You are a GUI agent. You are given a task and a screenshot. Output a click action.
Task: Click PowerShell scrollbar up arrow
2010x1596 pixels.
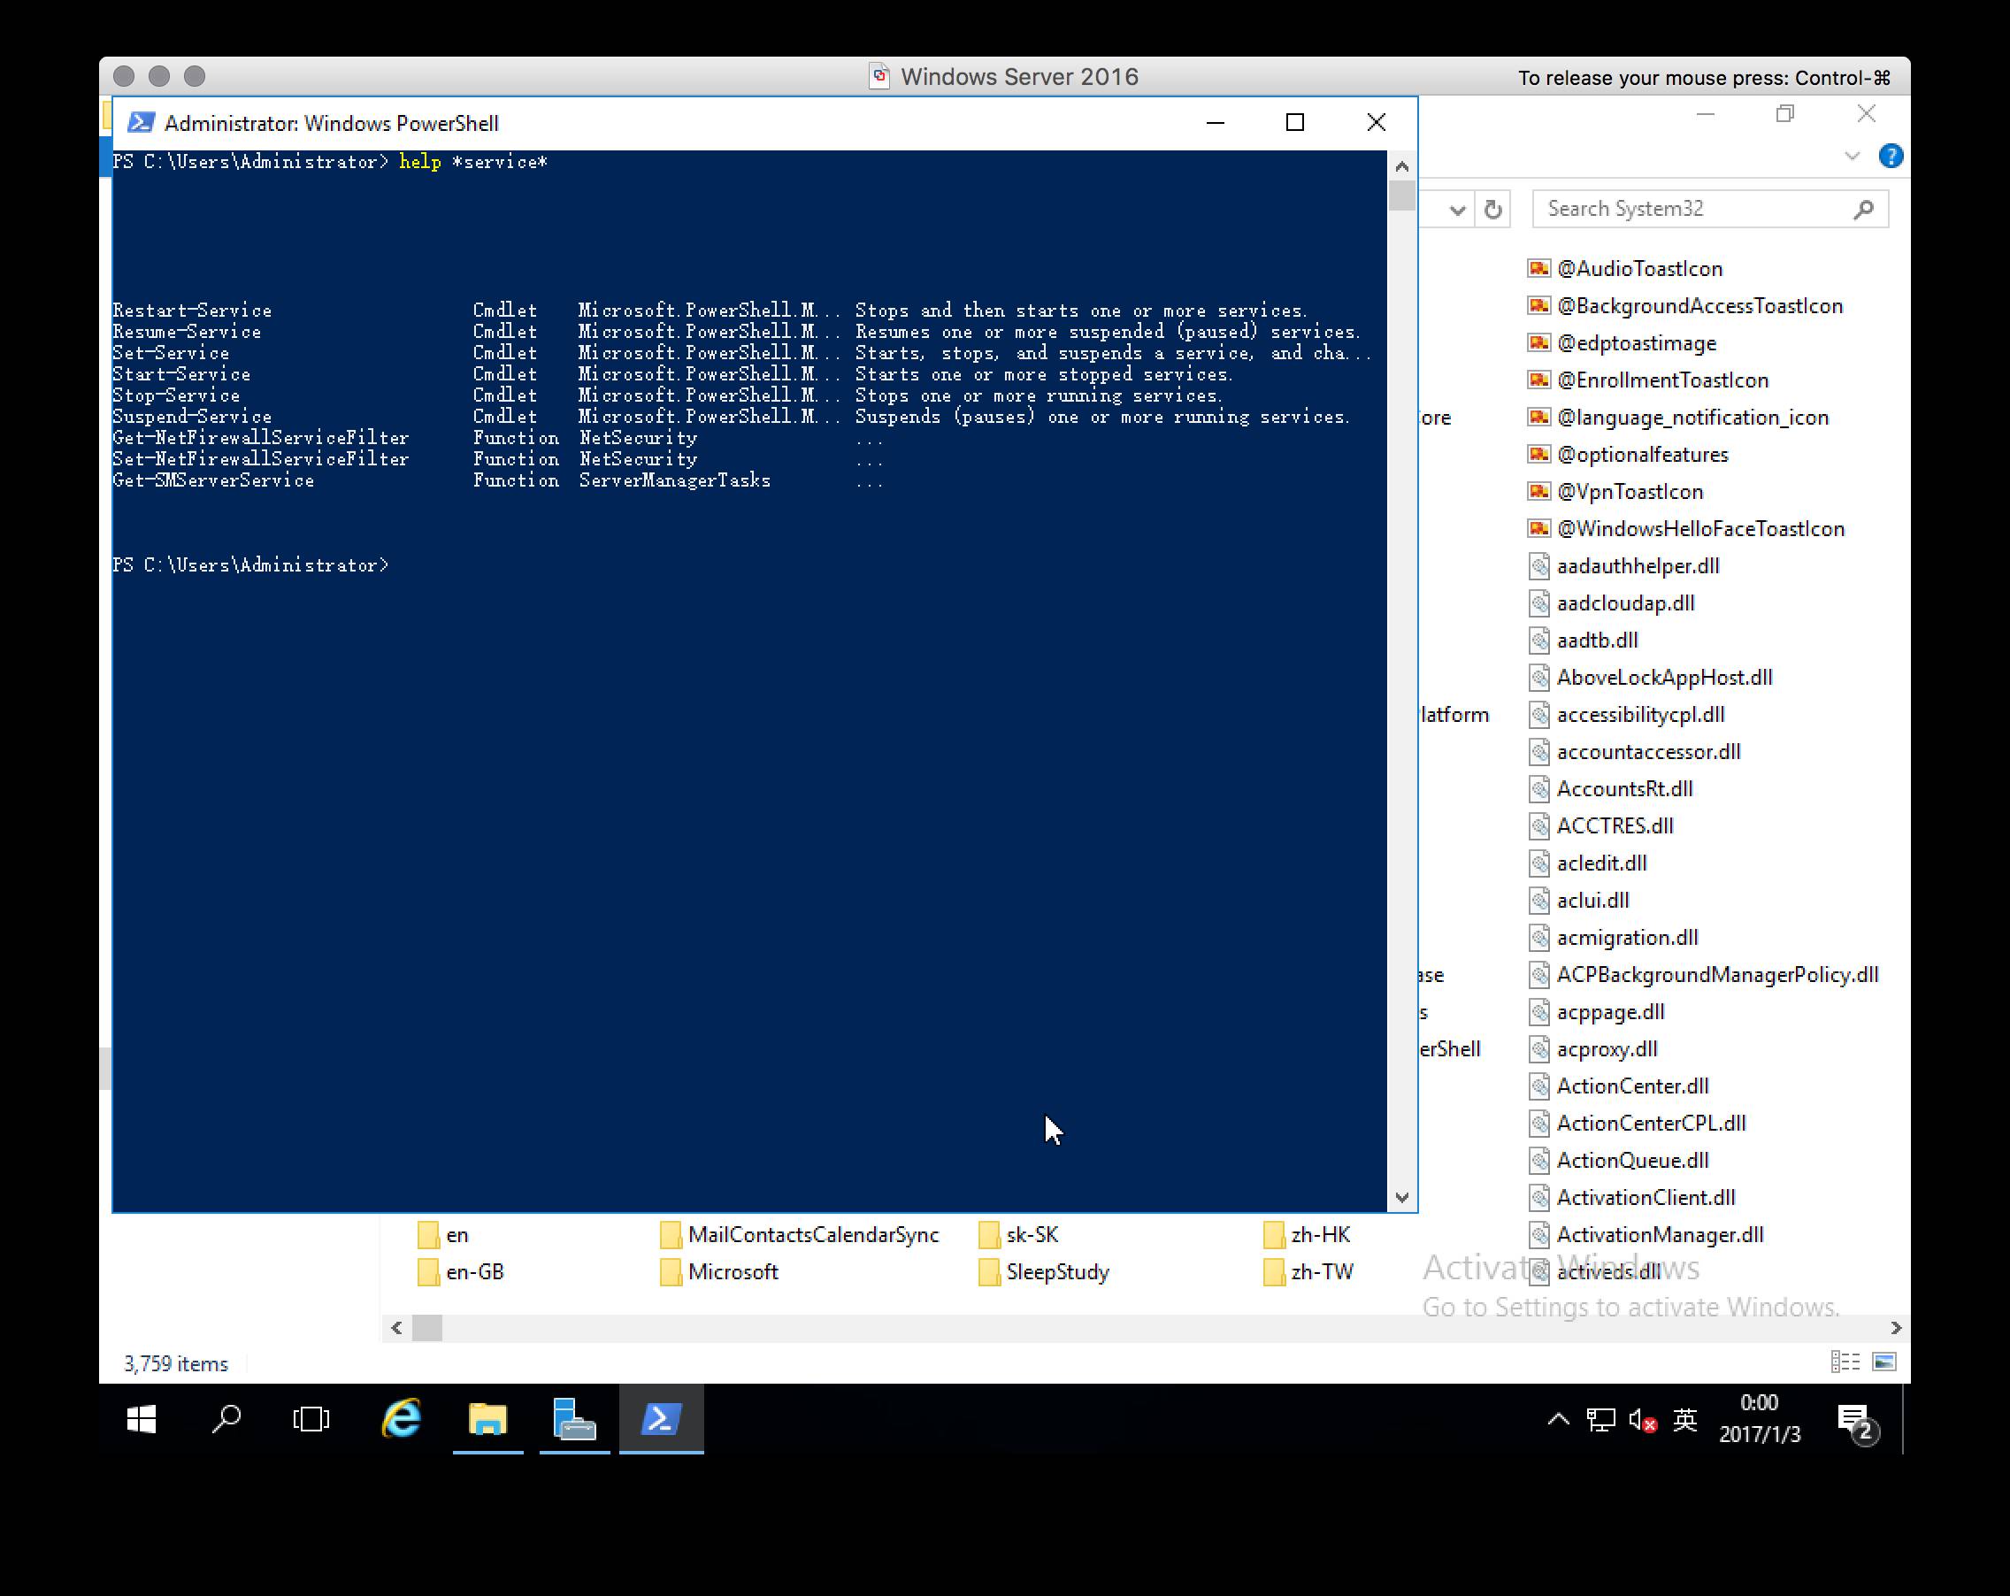(x=1402, y=166)
